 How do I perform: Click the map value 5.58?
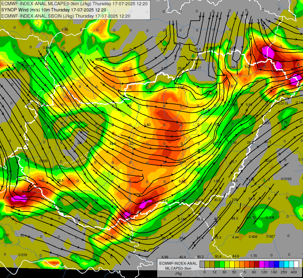249,105
